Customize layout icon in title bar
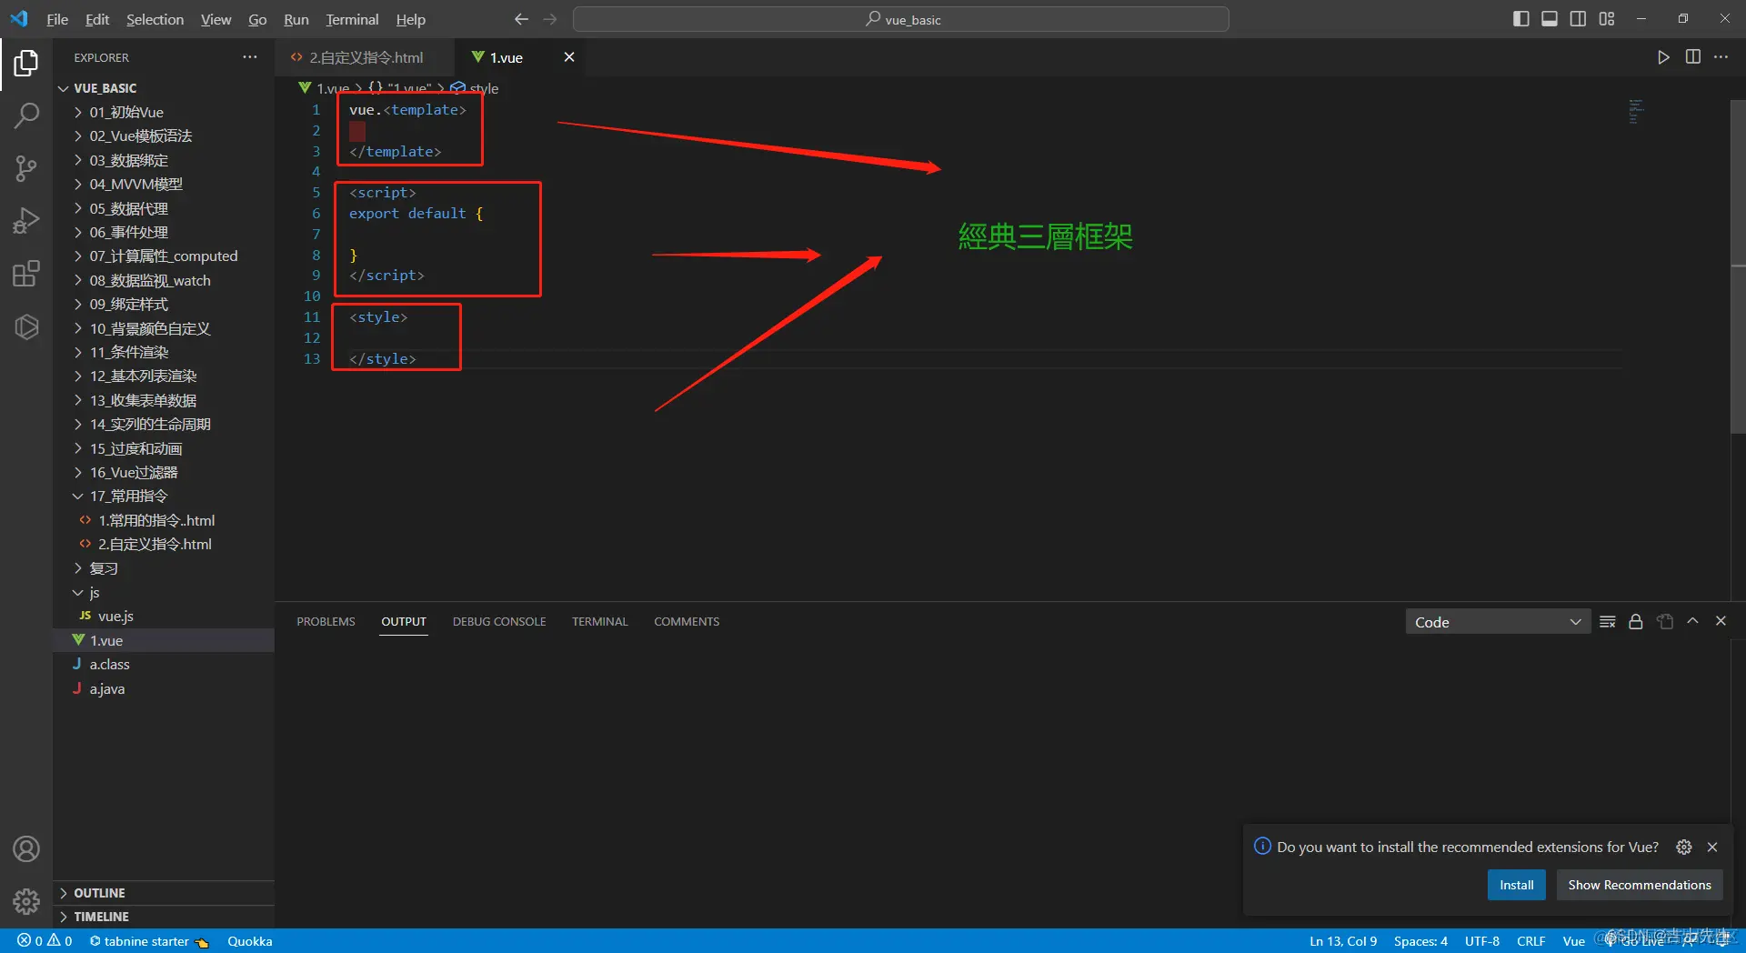Screen dimensions: 1746x953 tap(1607, 19)
